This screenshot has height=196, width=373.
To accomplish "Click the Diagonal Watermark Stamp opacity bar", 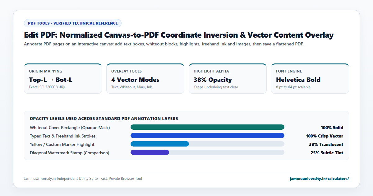I will pyautogui.click(x=207, y=152).
